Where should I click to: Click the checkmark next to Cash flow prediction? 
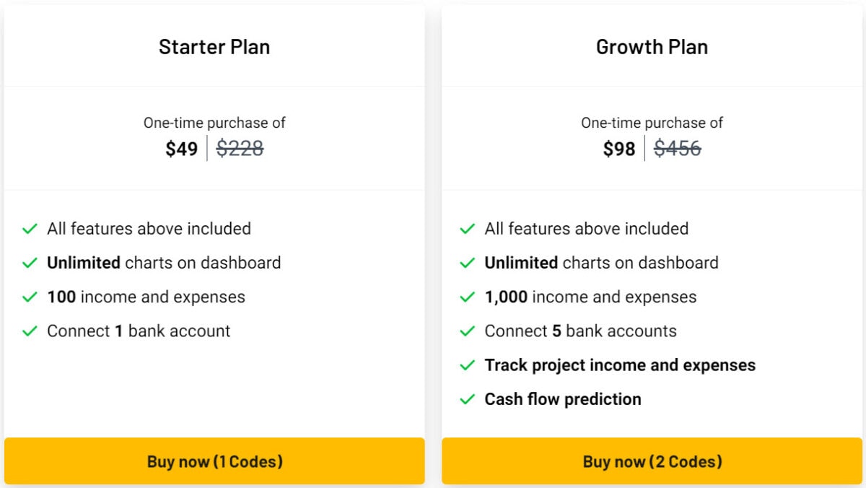click(466, 399)
